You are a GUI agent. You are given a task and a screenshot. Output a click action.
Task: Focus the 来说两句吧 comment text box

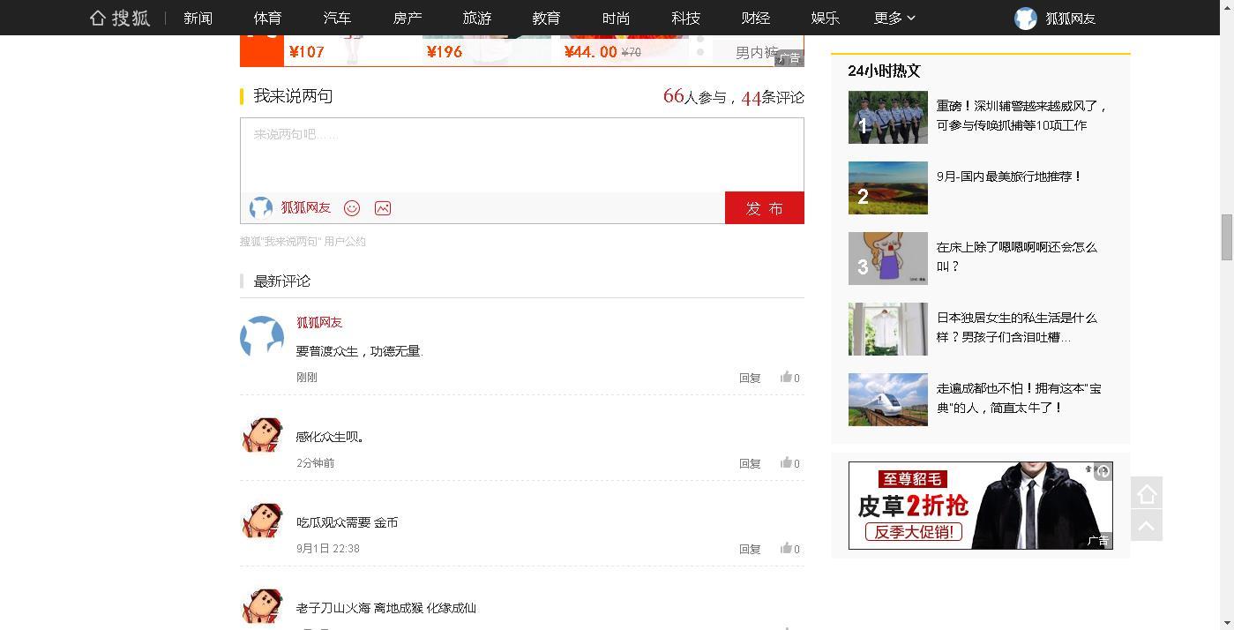coord(521,155)
